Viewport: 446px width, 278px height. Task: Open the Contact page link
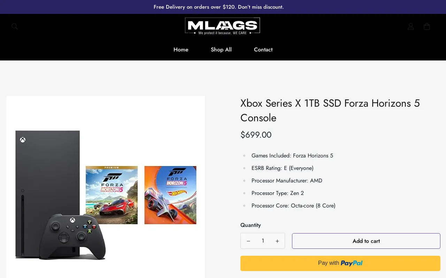point(263,50)
